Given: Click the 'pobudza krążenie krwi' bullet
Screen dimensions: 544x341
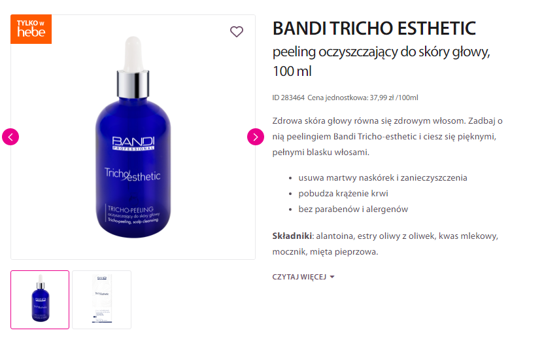Looking at the screenshot, I should point(343,194).
